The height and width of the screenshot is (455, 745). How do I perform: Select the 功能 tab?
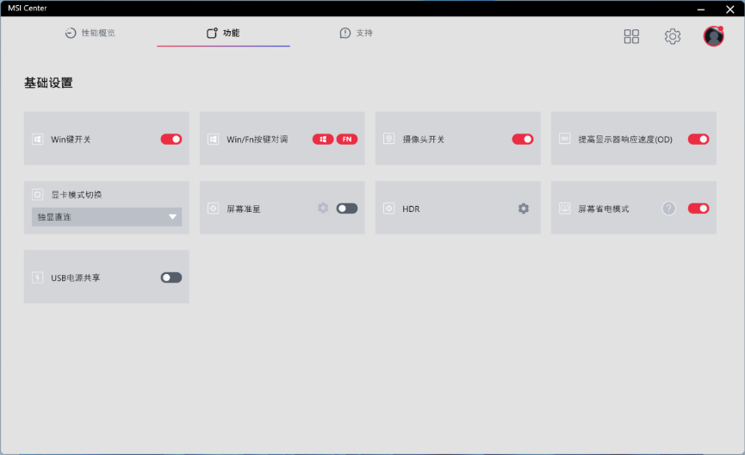(223, 33)
